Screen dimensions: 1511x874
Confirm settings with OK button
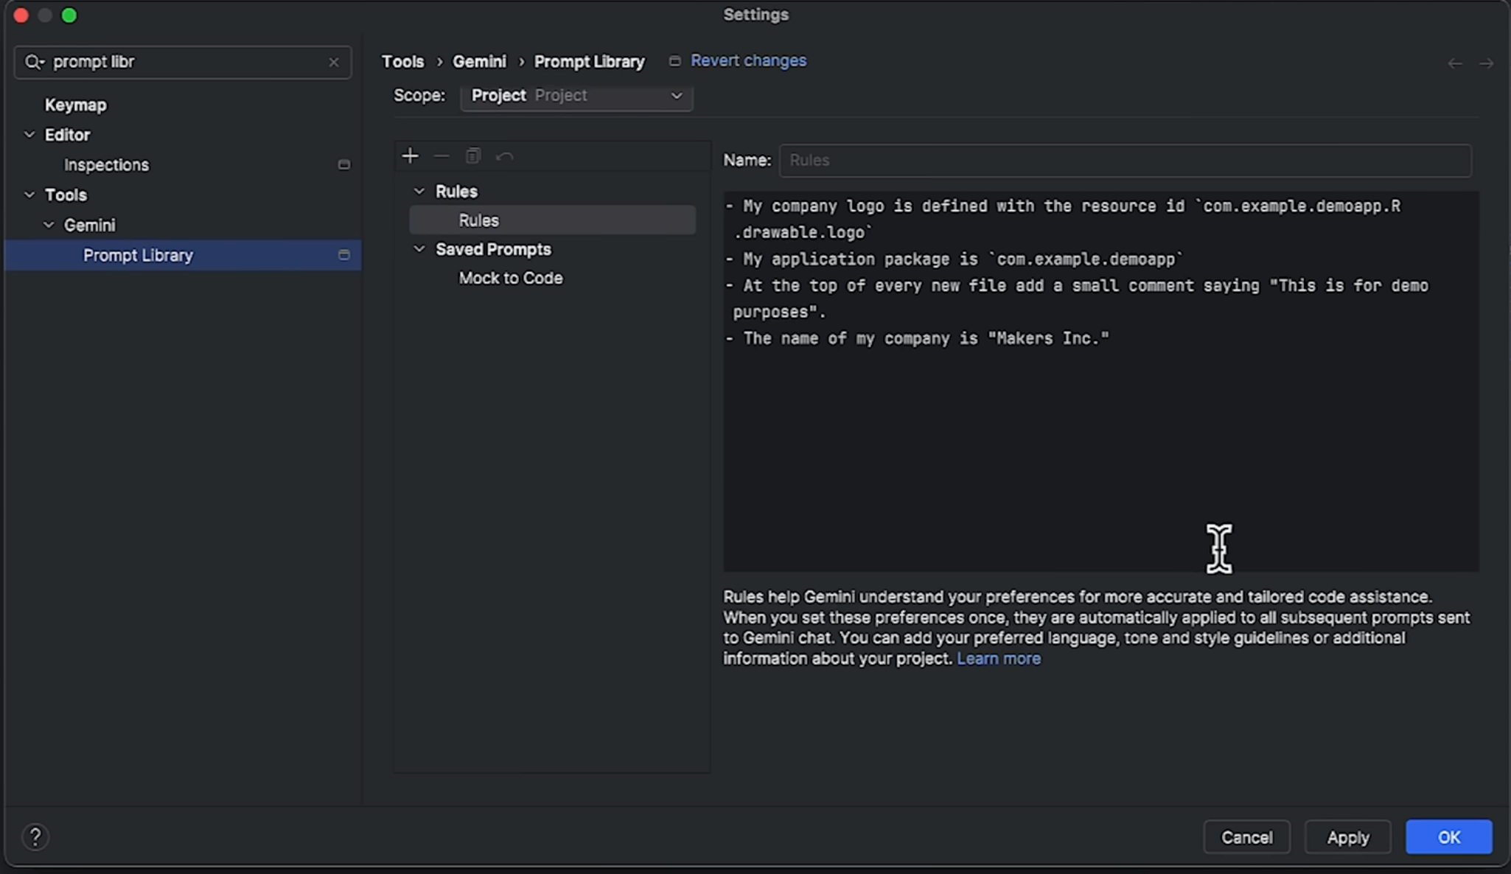click(1448, 837)
